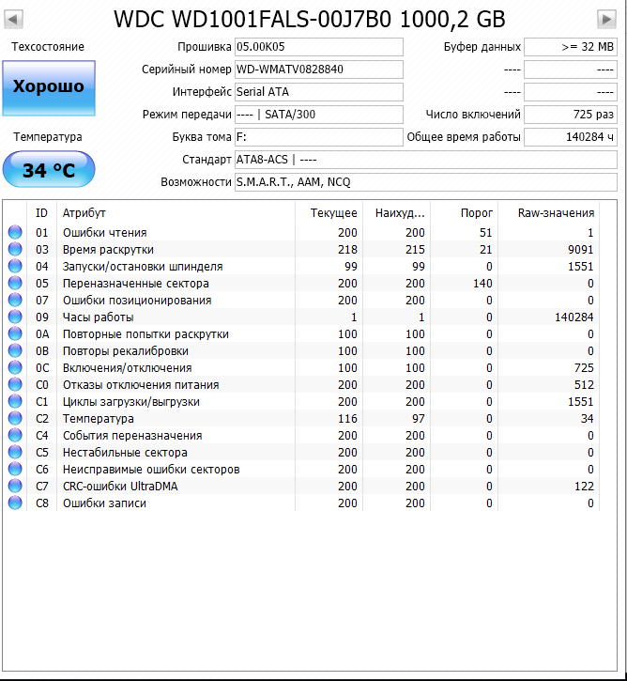Click status icon of Время раскрутки row
The image size is (627, 681).
pyautogui.click(x=15, y=249)
